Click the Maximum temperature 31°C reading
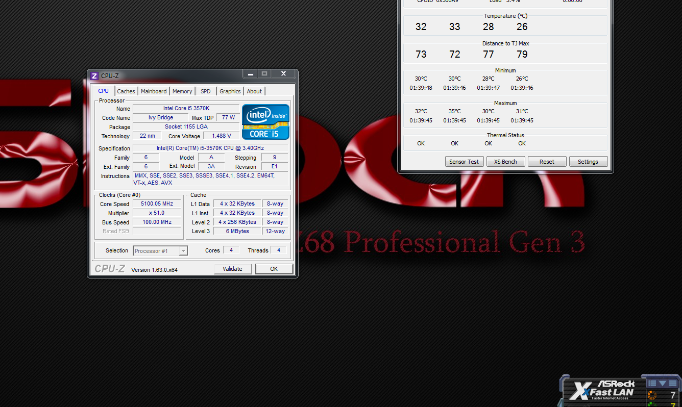 coord(522,111)
